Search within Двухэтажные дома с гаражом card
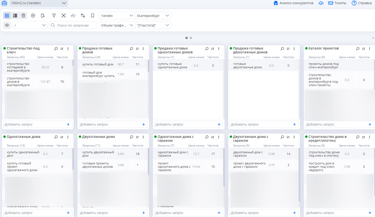Image resolution: width=375 pixels, height=217 pixels. [x=282, y=137]
